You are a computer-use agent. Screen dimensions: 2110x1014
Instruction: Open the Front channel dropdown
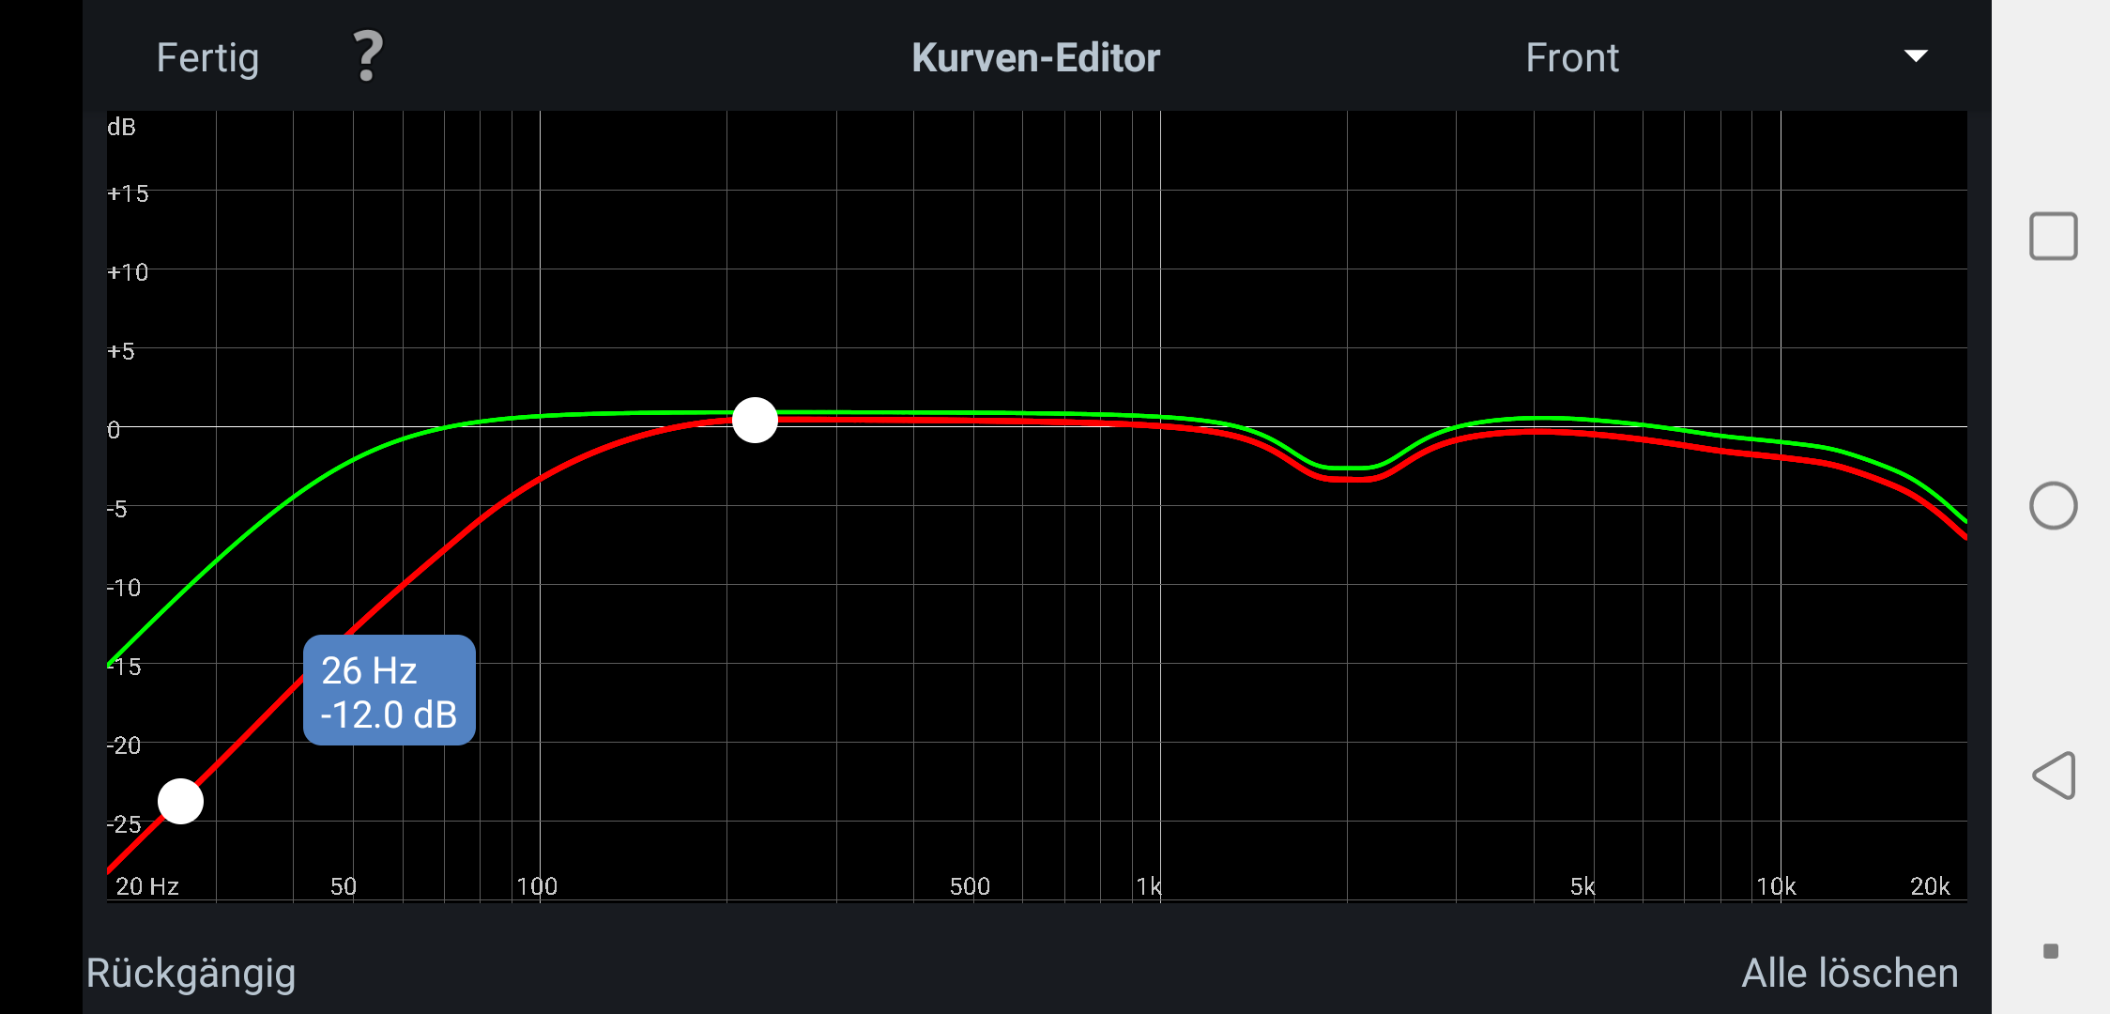1572,58
